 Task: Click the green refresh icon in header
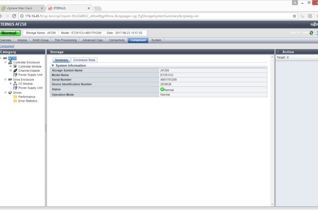pyautogui.click(x=311, y=33)
